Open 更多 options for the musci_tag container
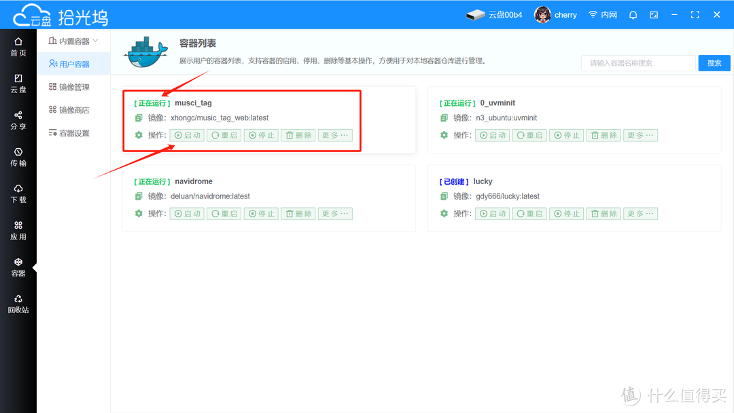The image size is (734, 413). pos(335,134)
